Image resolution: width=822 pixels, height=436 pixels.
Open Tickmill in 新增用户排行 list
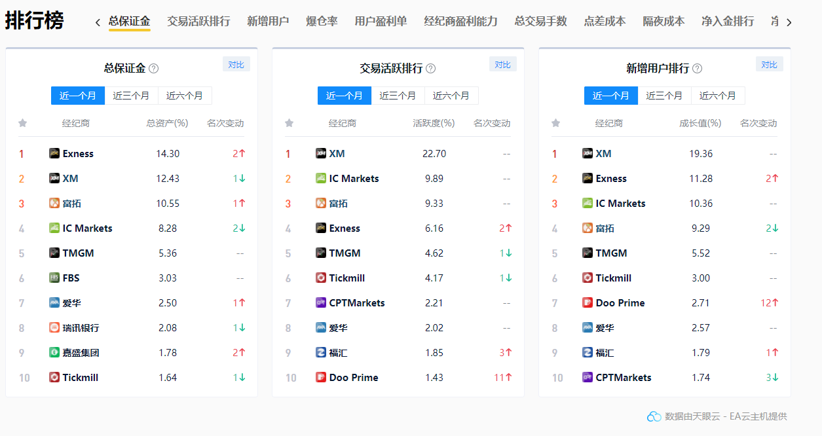click(x=614, y=278)
